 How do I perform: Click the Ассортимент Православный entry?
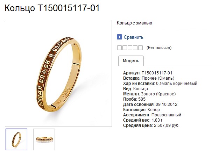click(152, 115)
